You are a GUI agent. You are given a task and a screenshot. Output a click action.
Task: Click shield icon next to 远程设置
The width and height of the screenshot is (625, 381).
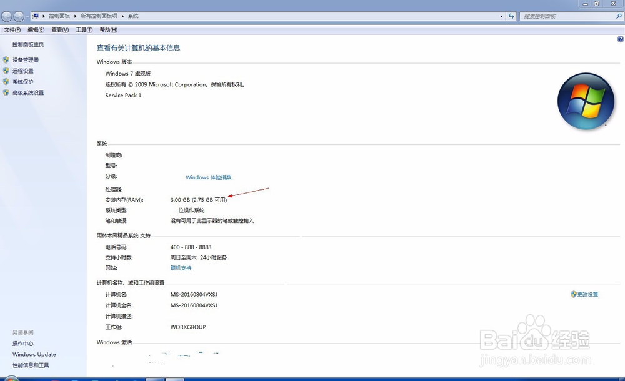click(6, 71)
